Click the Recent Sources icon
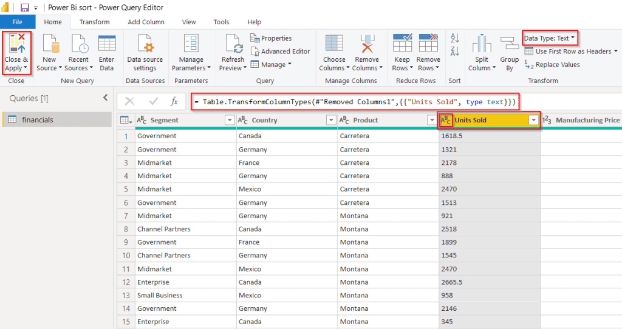The image size is (622, 329). point(79,43)
